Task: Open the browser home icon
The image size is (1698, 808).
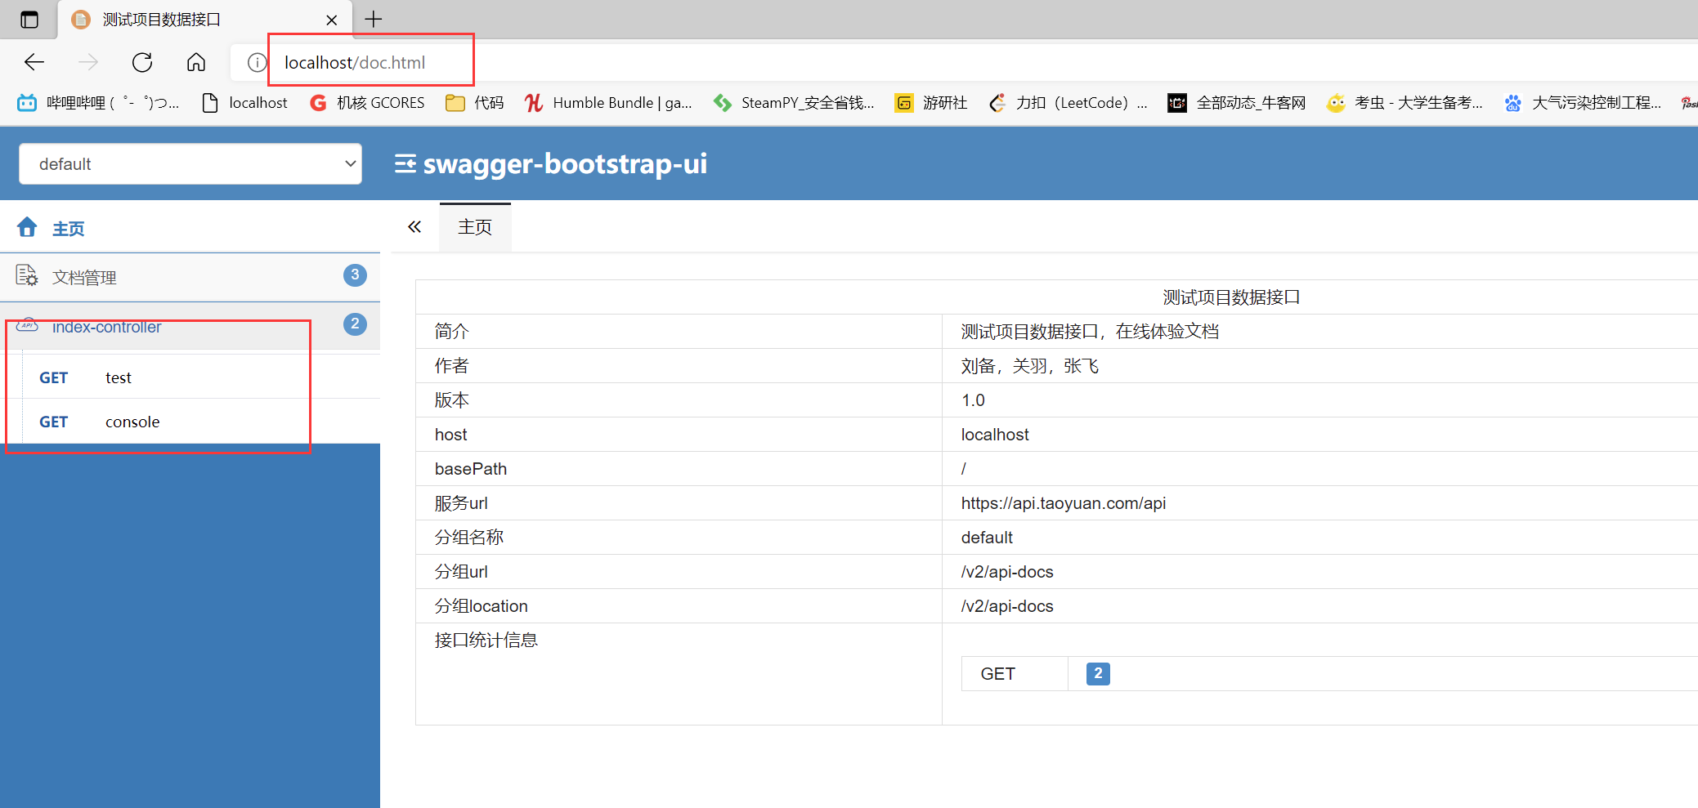Action: [x=196, y=62]
